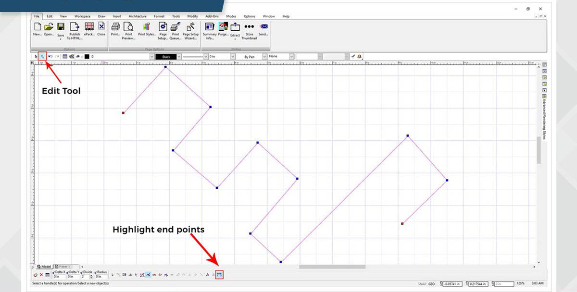Screen dimensions: 577x292
Task: Click the Y coordinate field 0.217544 in
Action: (478, 284)
